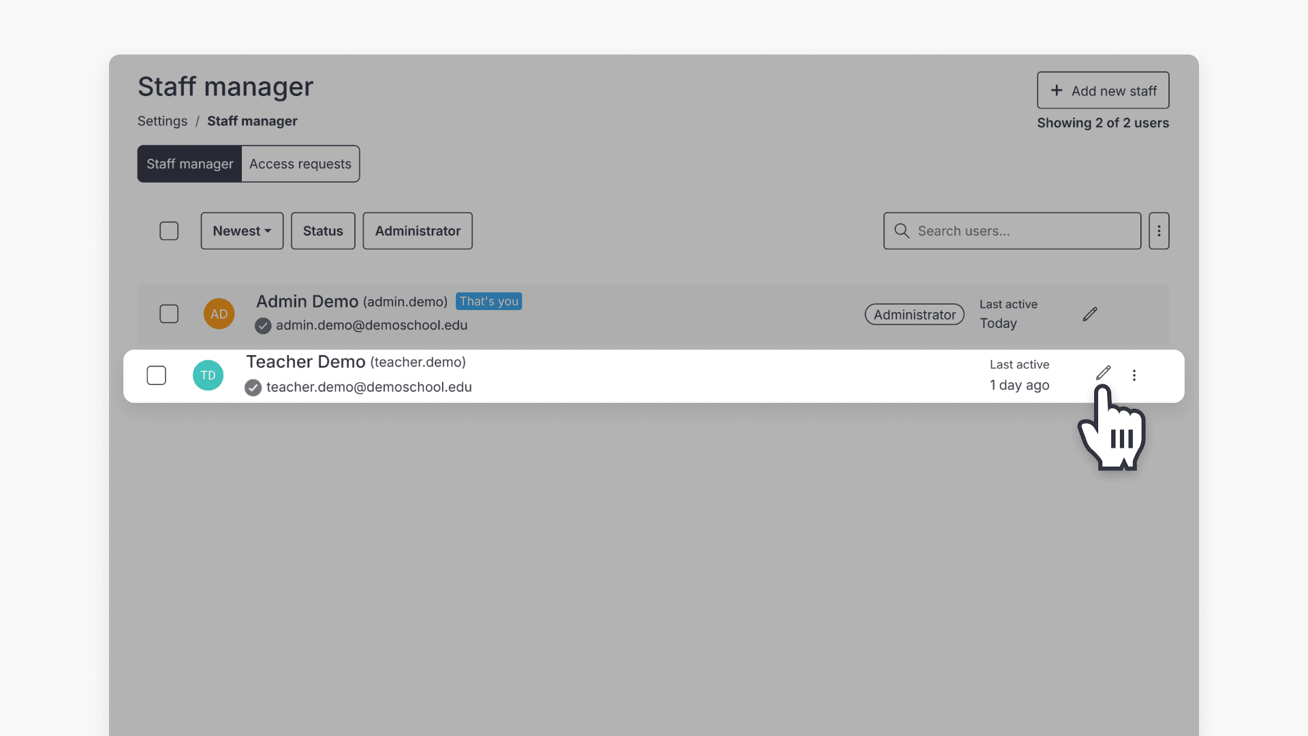This screenshot has height=736, width=1308.
Task: Open the Newest sort dropdown
Action: (241, 230)
